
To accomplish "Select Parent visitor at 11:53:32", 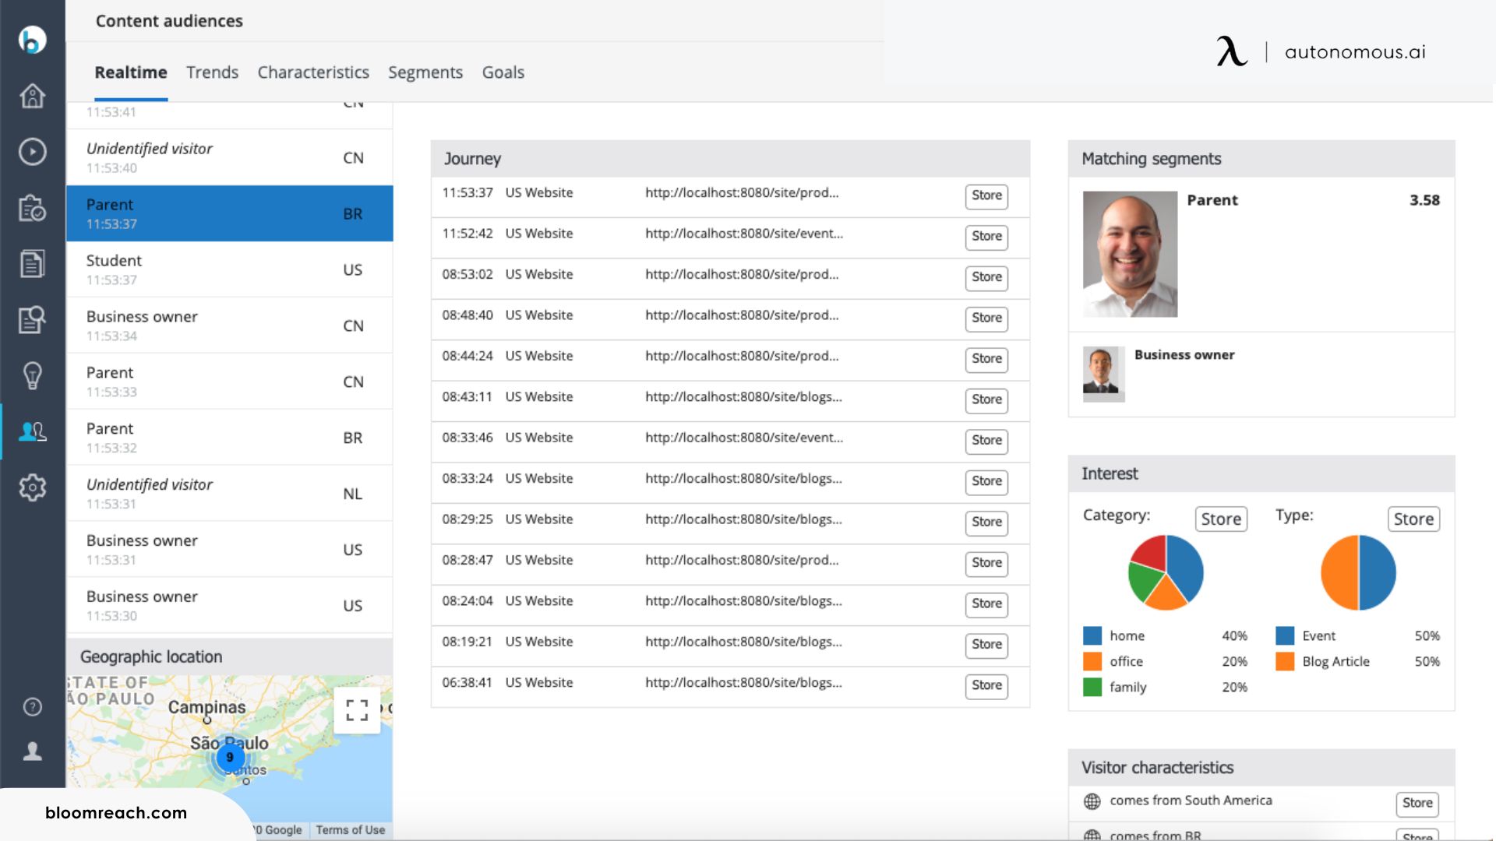I will 230,438.
